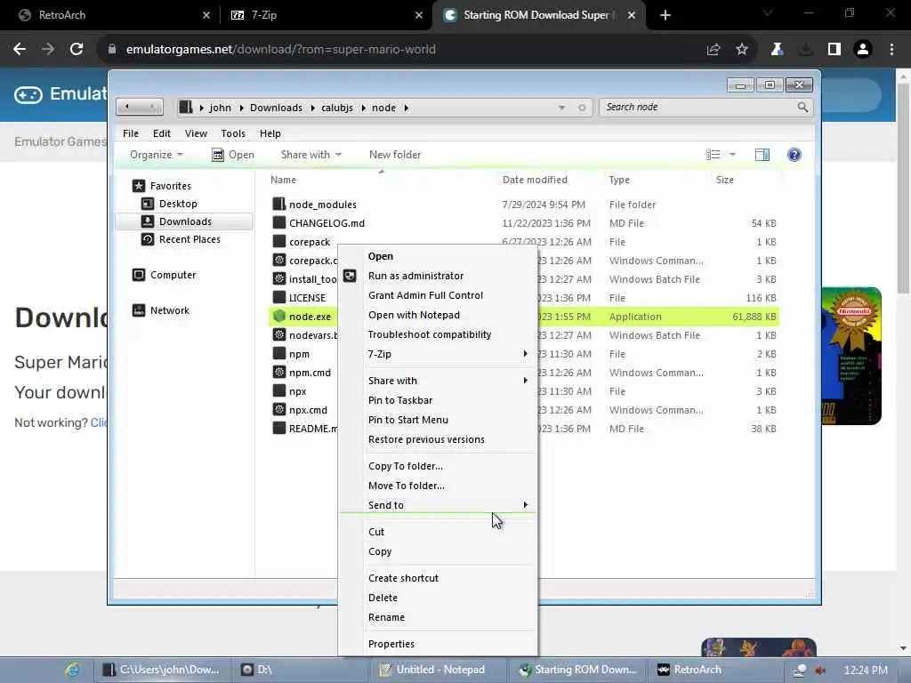The width and height of the screenshot is (911, 683).
Task: Bookmark this page with the star icon
Action: pos(742,50)
